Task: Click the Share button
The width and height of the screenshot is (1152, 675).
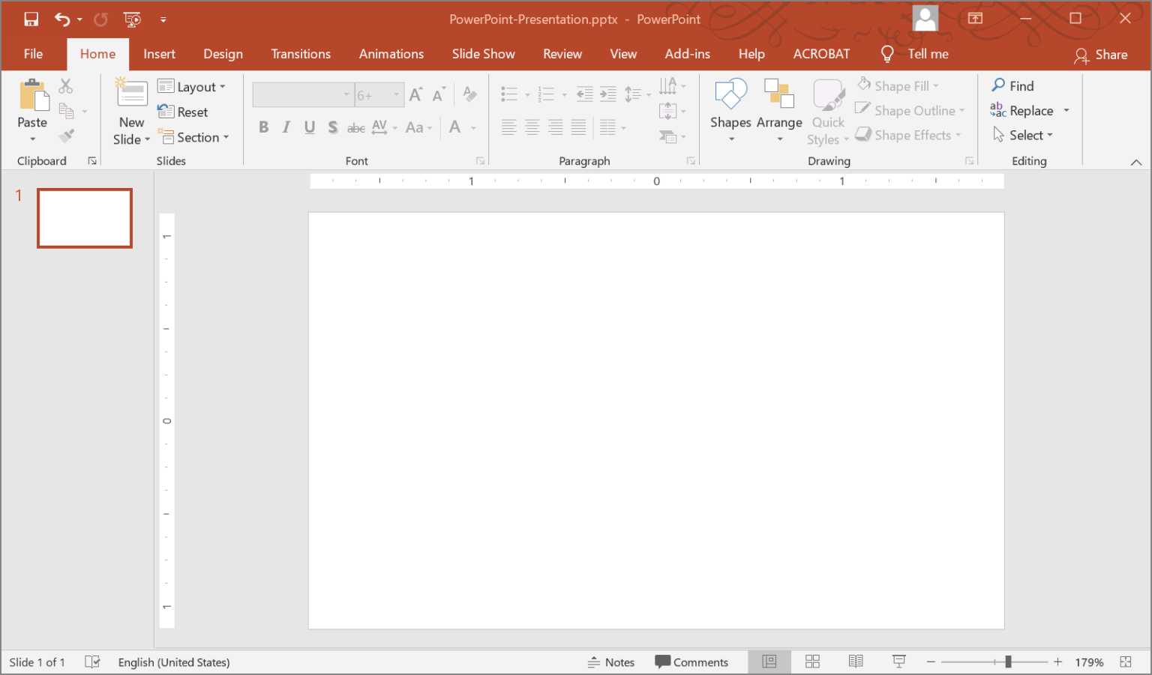Action: pyautogui.click(x=1101, y=55)
